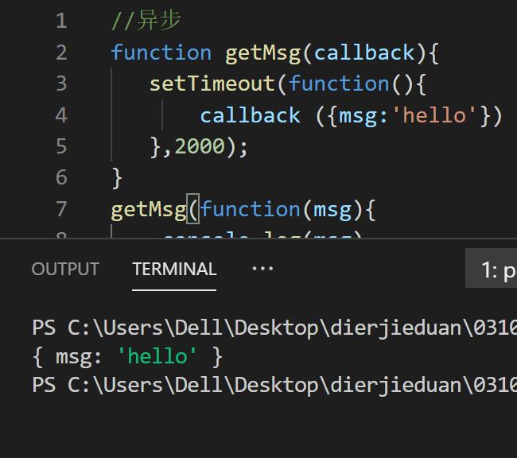Click line number 4 in the gutter

tap(62, 115)
